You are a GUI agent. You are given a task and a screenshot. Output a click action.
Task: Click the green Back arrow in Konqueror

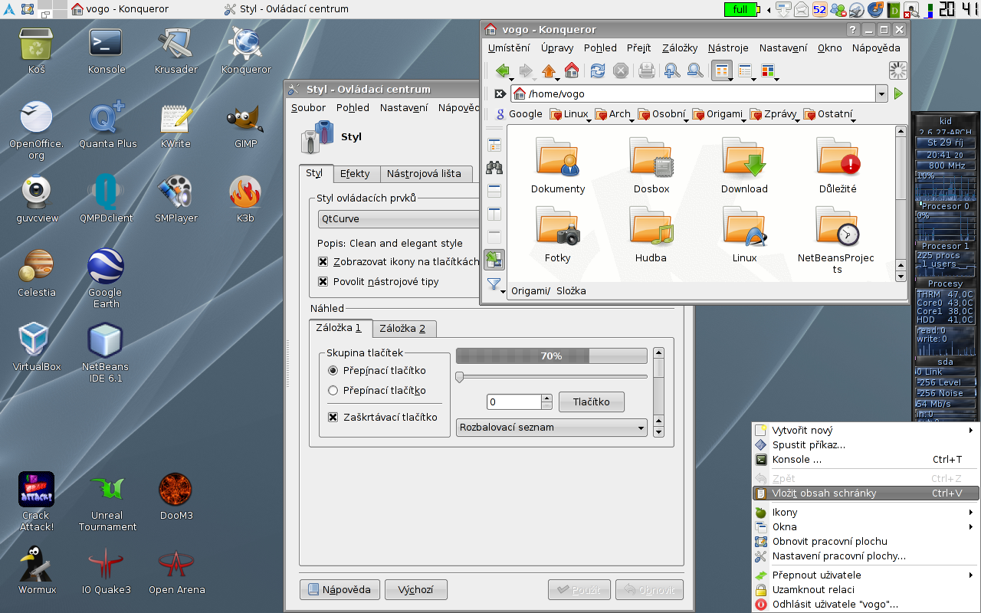503,71
